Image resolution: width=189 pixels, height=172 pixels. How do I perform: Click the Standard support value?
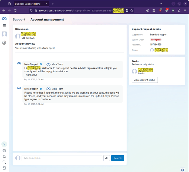tap(158, 35)
